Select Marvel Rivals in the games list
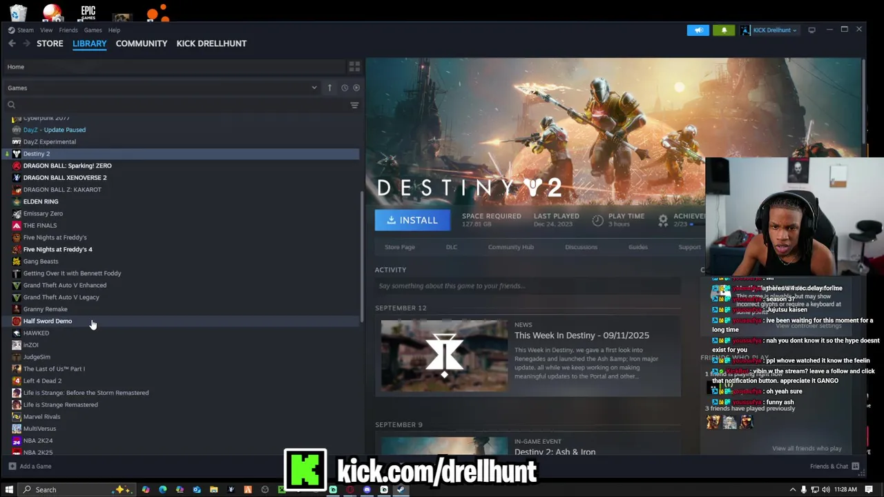The width and height of the screenshot is (884, 497). click(x=41, y=417)
